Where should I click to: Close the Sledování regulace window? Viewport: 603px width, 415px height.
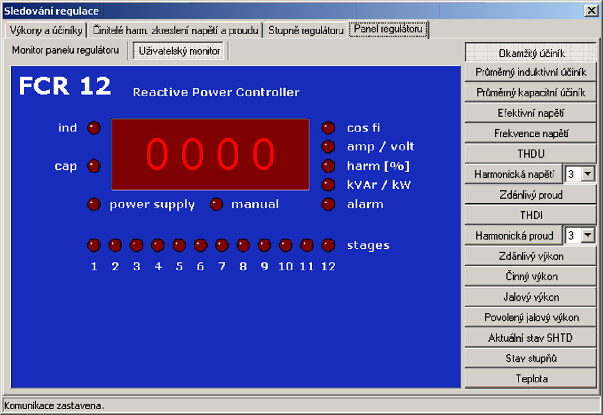pyautogui.click(x=591, y=10)
